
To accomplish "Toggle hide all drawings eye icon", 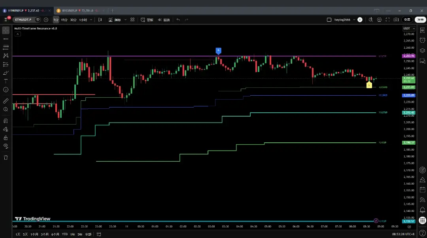I will (6, 146).
